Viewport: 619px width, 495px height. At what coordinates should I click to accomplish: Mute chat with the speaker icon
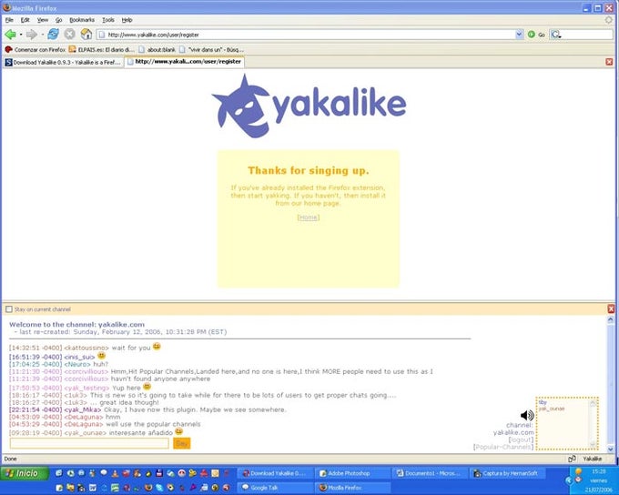point(527,415)
